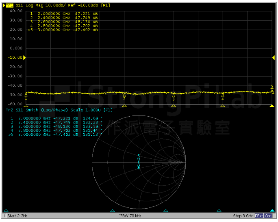
Task: Click Tr1 x-axis triangle under marker 2
Action: (x=124, y=106)
